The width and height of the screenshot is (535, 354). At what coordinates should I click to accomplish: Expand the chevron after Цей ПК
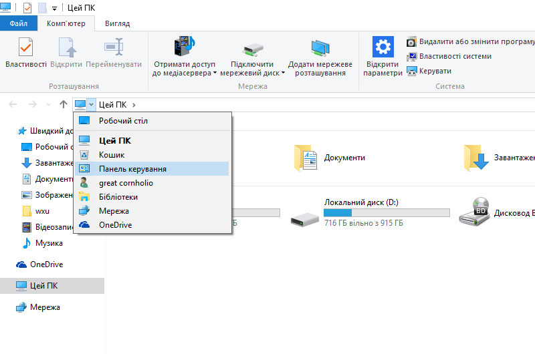click(134, 105)
